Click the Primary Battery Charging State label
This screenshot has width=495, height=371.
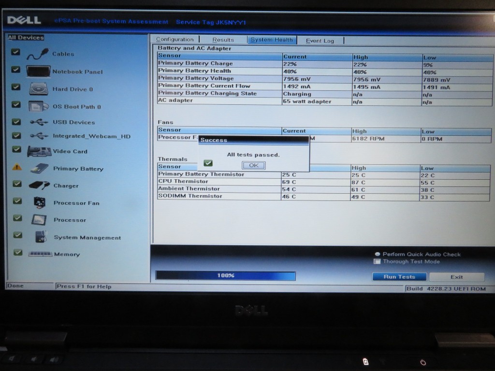(x=207, y=93)
